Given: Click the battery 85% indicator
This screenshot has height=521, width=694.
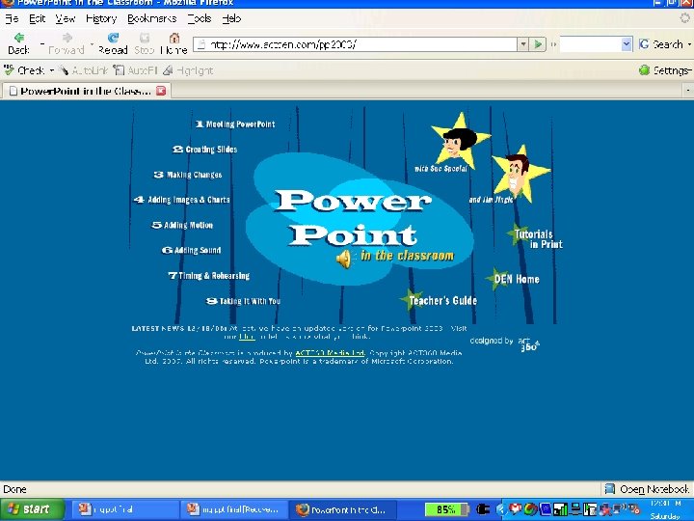Looking at the screenshot, I should [446, 509].
